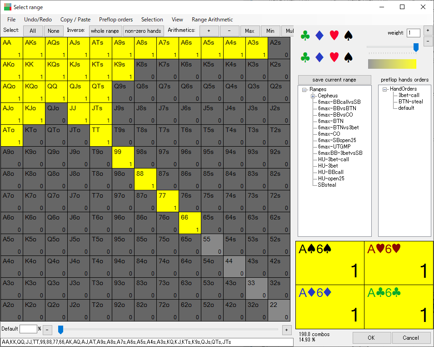
Task: Toggle the QJo hand cell on
Action: [x=56, y=113]
